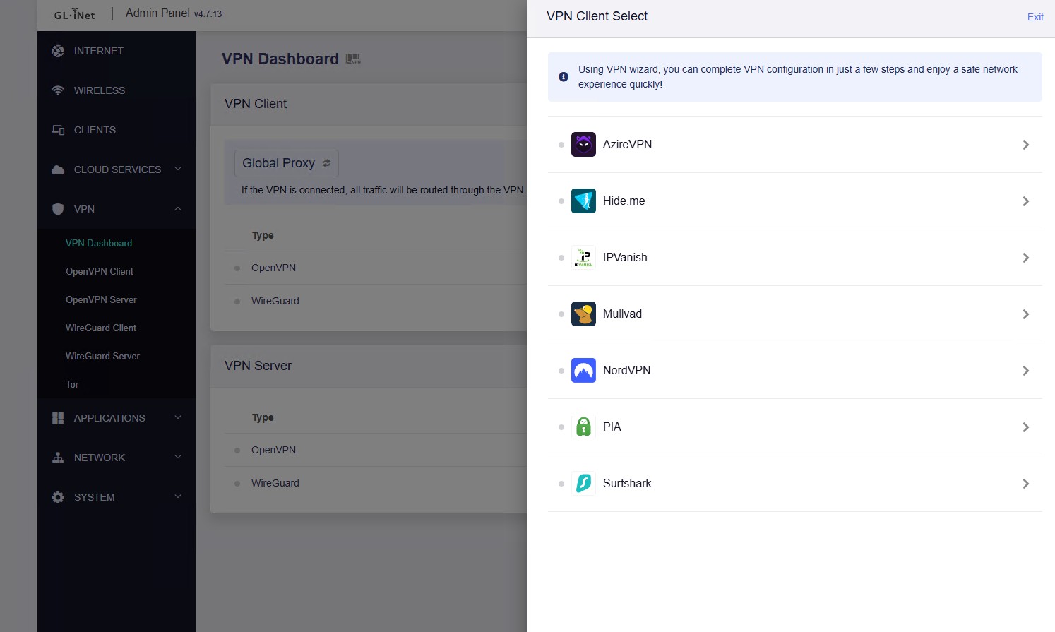Viewport: 1055px width, 632px height.
Task: Click the Mullvad logo icon
Action: (x=583, y=314)
